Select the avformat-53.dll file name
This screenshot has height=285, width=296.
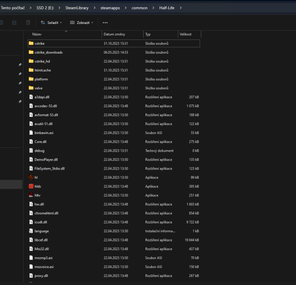pyautogui.click(x=46, y=115)
